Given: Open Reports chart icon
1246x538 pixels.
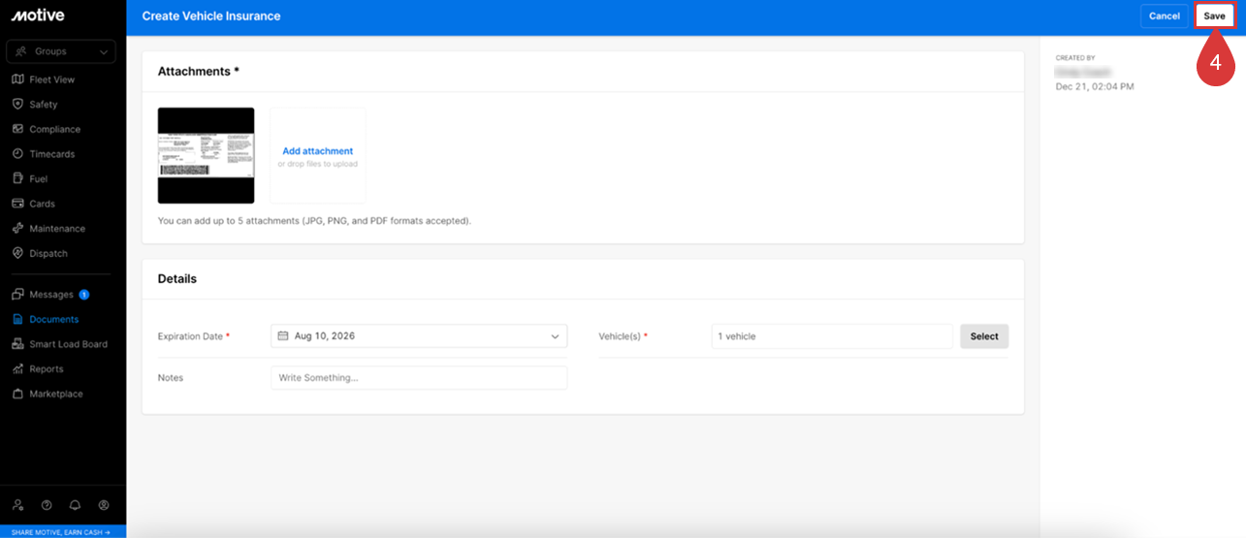Looking at the screenshot, I should (x=17, y=369).
